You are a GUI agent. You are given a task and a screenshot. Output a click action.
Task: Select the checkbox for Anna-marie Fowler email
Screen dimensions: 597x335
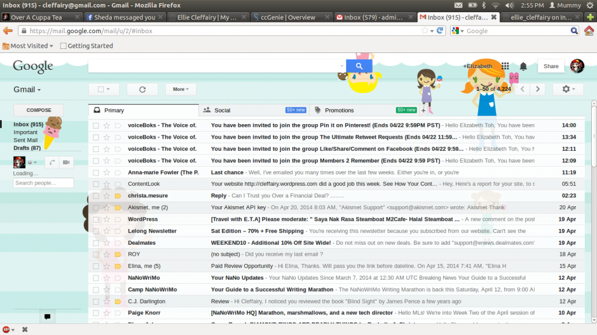tap(96, 172)
